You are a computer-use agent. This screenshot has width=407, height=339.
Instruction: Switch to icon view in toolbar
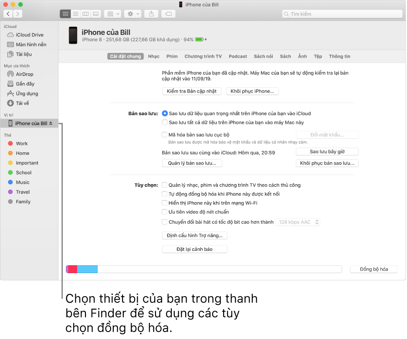(x=65, y=14)
